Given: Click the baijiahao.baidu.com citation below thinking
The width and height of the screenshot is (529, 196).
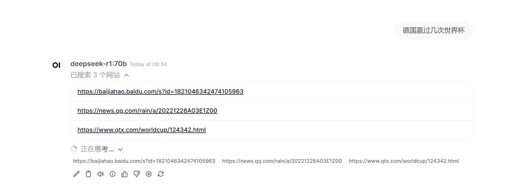Looking at the screenshot, I should point(144,161).
